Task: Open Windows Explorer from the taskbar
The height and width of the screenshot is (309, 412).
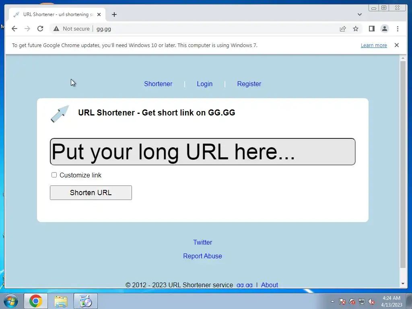Action: tap(61, 301)
